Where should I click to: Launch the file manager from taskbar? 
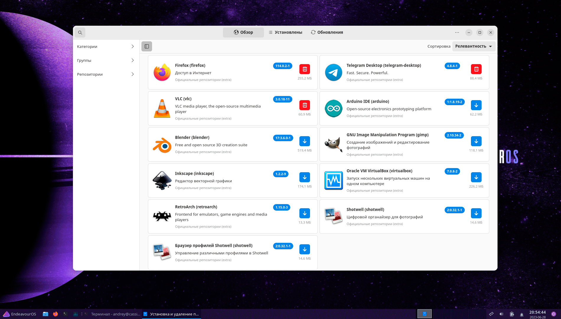(x=45, y=314)
